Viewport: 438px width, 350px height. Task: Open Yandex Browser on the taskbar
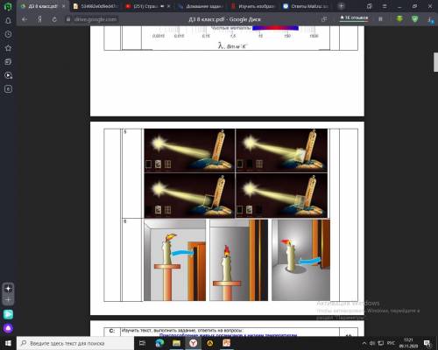point(193,343)
